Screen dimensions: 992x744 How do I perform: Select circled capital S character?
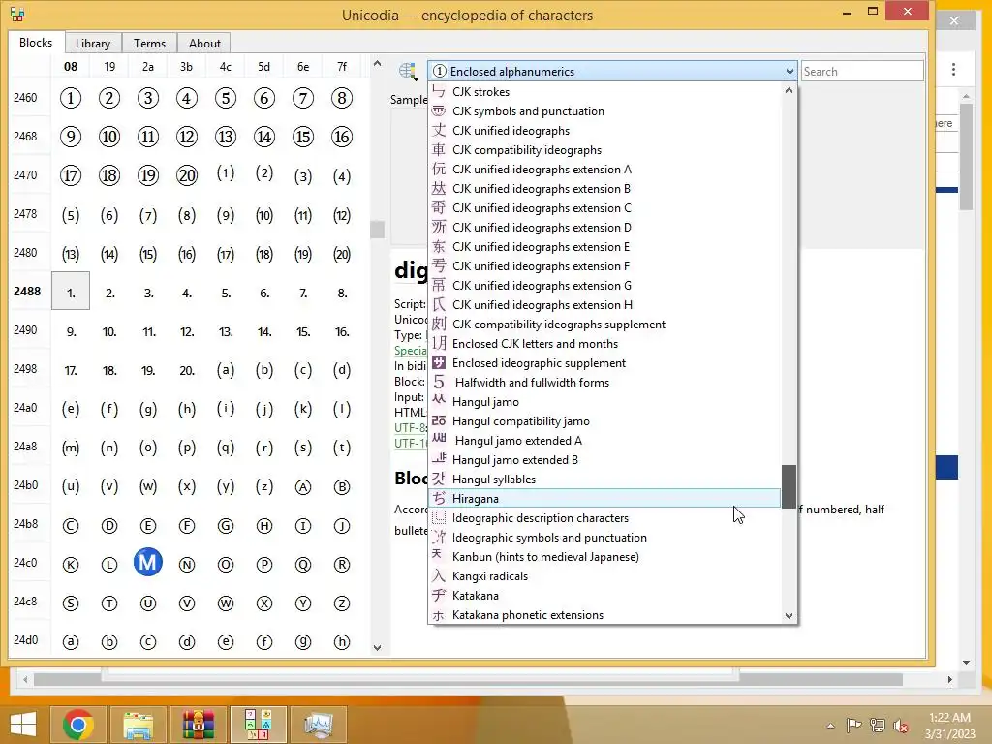pos(70,604)
